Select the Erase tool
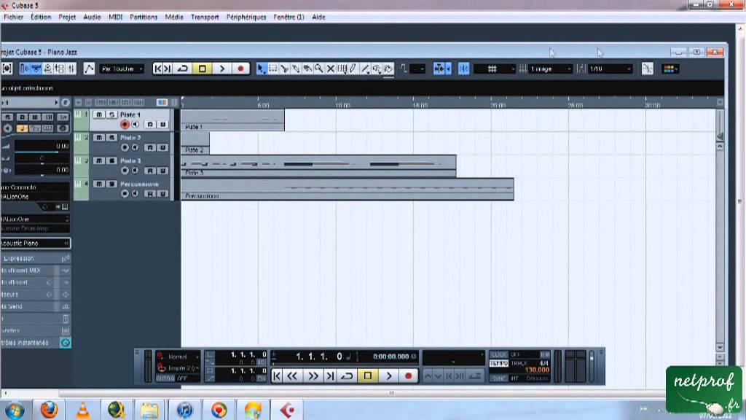Viewport: 746px width, 420px height. tap(307, 69)
